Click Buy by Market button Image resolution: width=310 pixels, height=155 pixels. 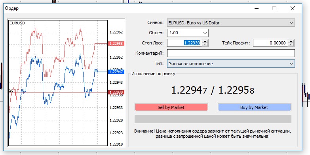click(x=254, y=107)
